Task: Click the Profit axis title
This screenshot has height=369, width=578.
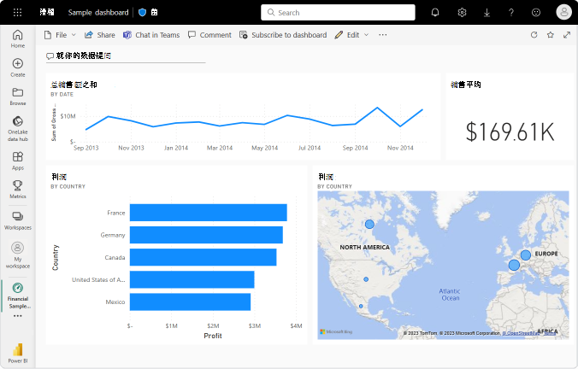Action: click(213, 336)
